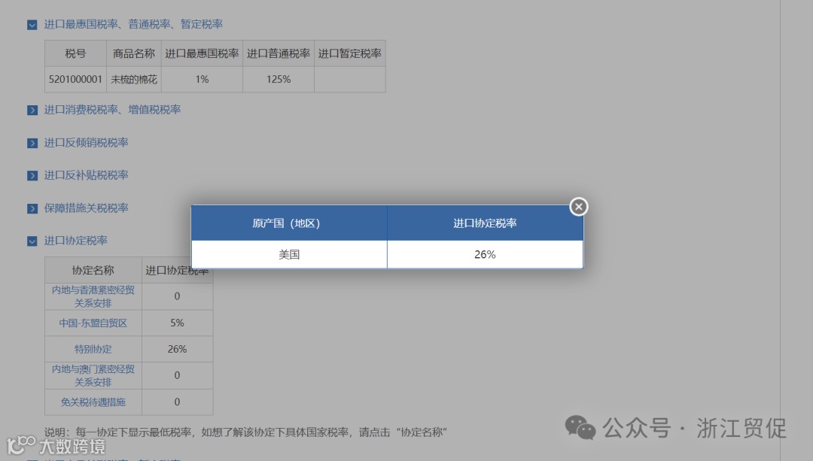Open the 特别协定 agreement link
Viewport: 813px width, 461px height.
click(93, 349)
